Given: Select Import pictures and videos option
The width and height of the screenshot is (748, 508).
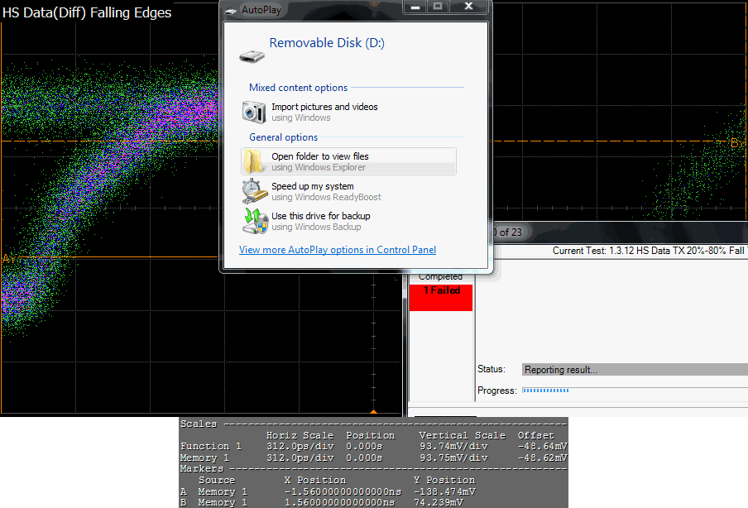Looking at the screenshot, I should 324,107.
